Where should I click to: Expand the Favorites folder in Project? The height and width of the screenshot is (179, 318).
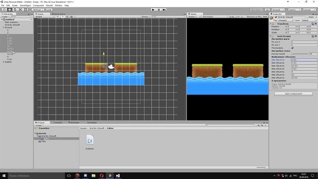pos(35,128)
